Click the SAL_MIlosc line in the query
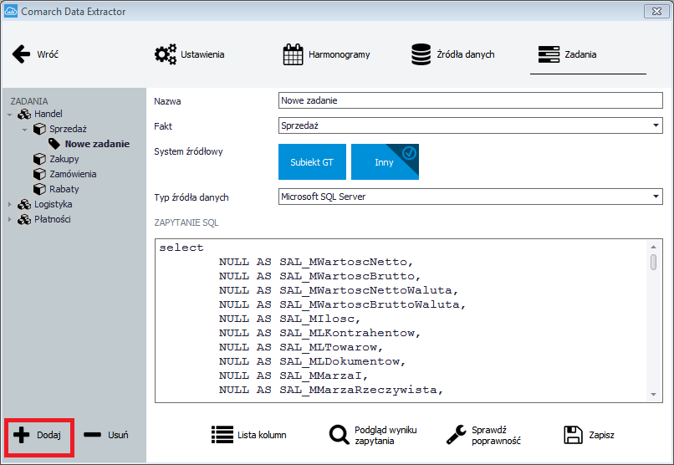The height and width of the screenshot is (465, 674). (289, 319)
